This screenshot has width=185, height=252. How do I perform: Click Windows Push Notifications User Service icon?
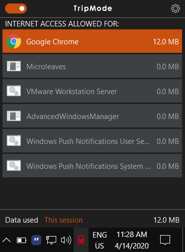(14, 140)
